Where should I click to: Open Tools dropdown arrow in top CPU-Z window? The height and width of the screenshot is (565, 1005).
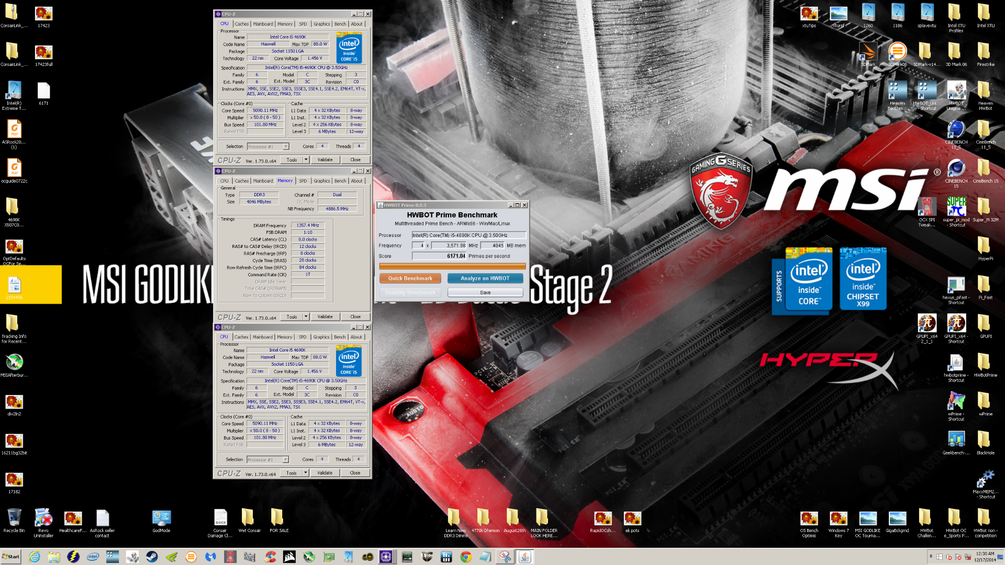tap(306, 160)
